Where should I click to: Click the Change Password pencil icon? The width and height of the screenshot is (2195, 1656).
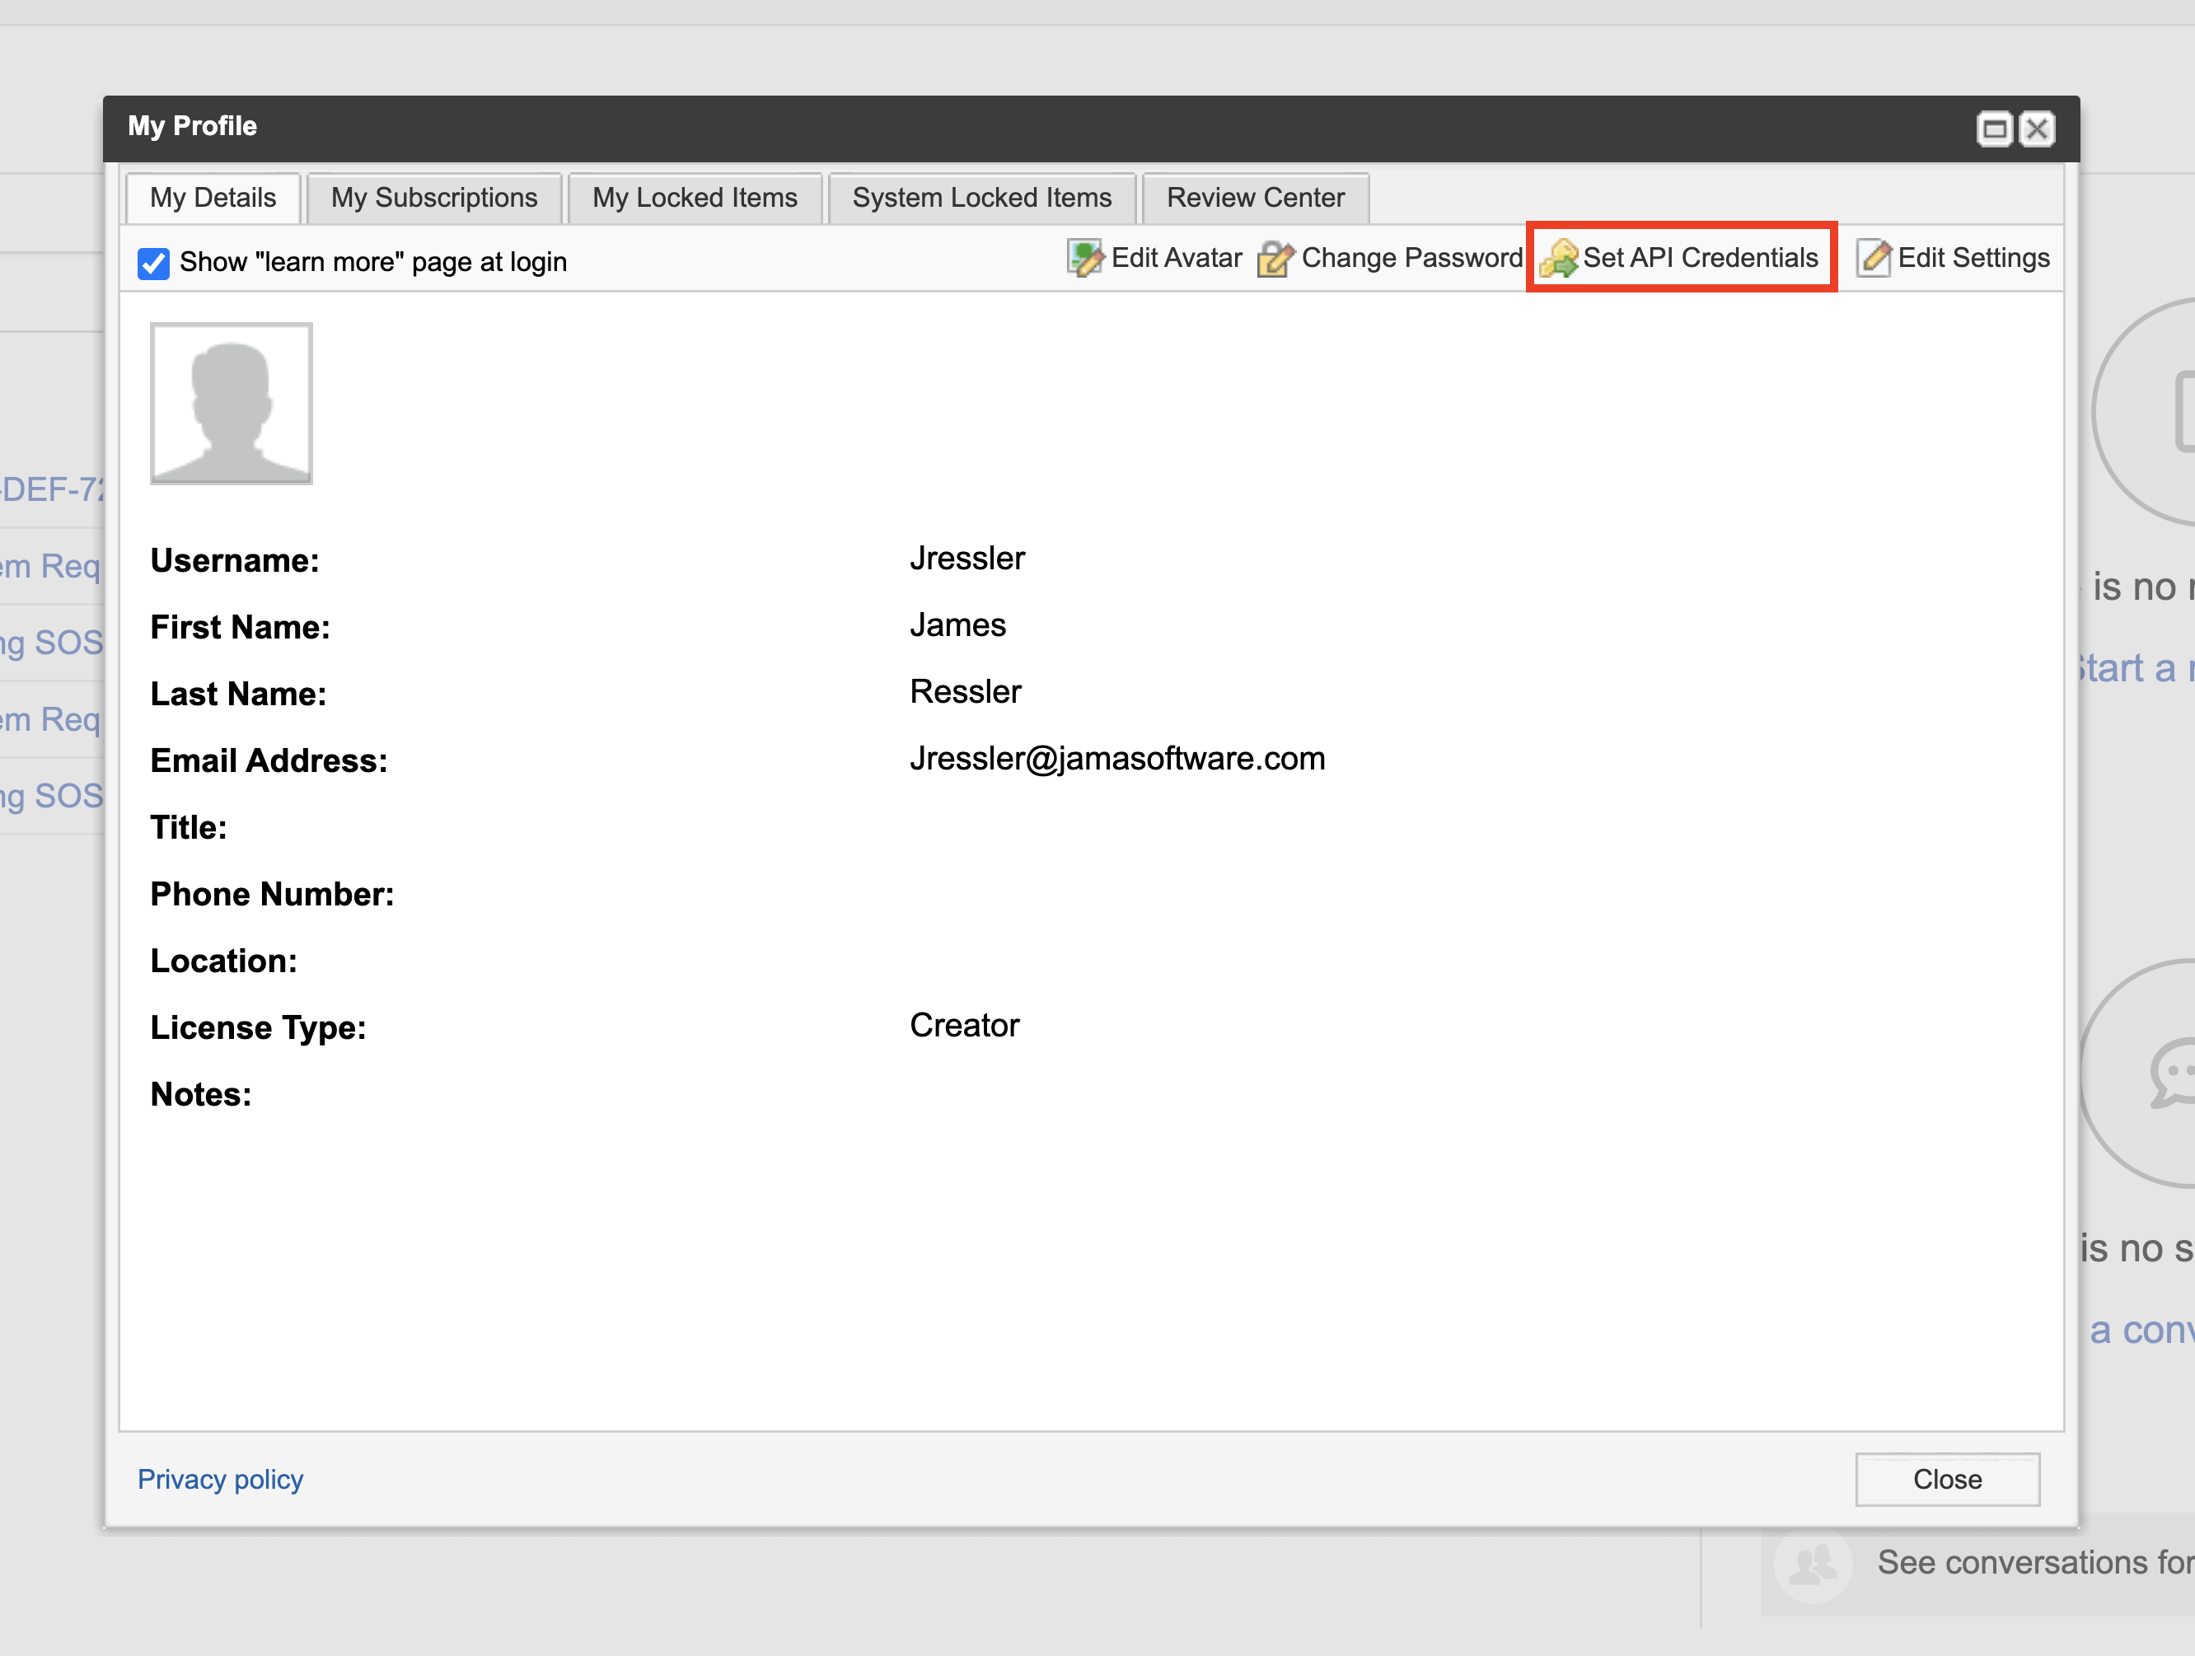click(1275, 259)
